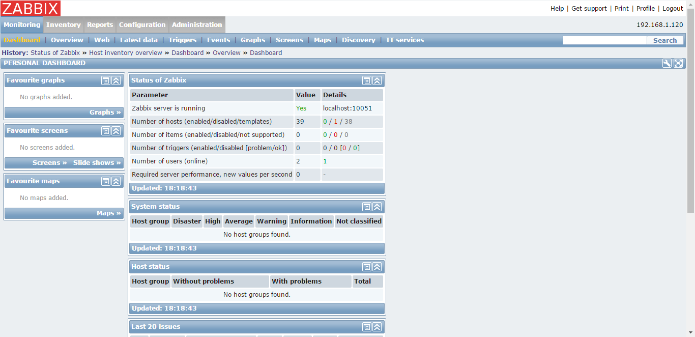Open Host inventory overview history link
Viewport: 695px width, 337px height.
coord(126,52)
